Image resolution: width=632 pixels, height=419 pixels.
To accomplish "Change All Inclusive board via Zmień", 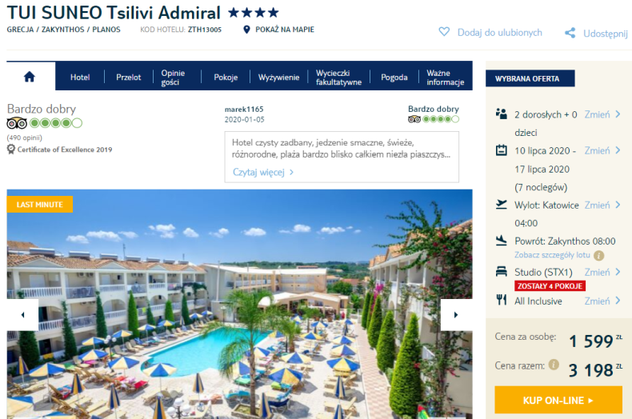I will coord(602,301).
